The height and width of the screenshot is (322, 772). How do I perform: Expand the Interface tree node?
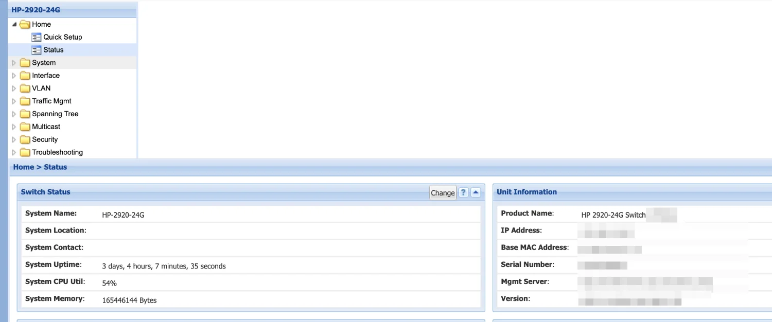[x=14, y=76]
